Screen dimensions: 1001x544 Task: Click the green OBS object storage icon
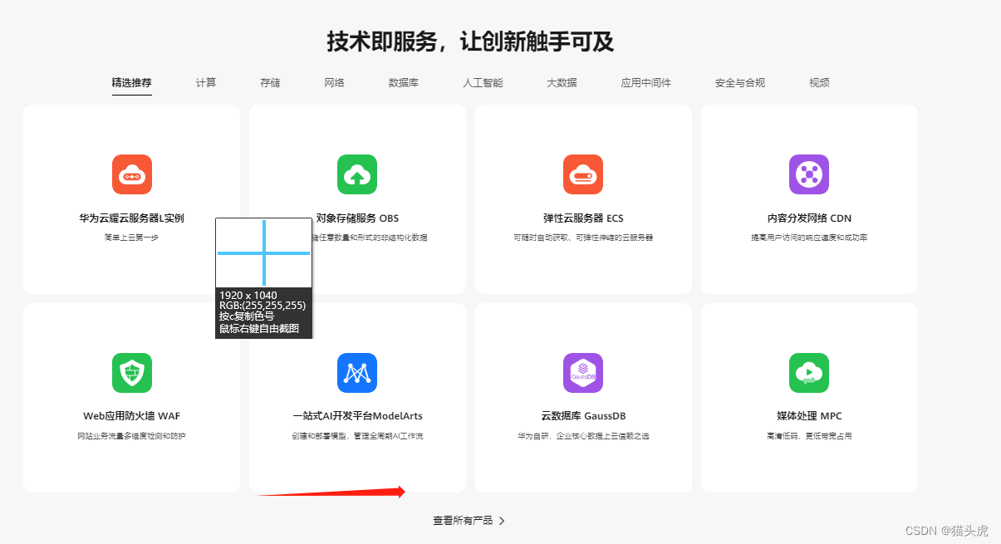point(357,174)
